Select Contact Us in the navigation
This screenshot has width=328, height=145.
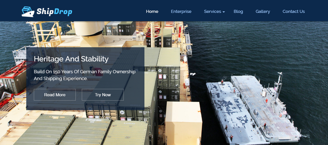coord(293,11)
